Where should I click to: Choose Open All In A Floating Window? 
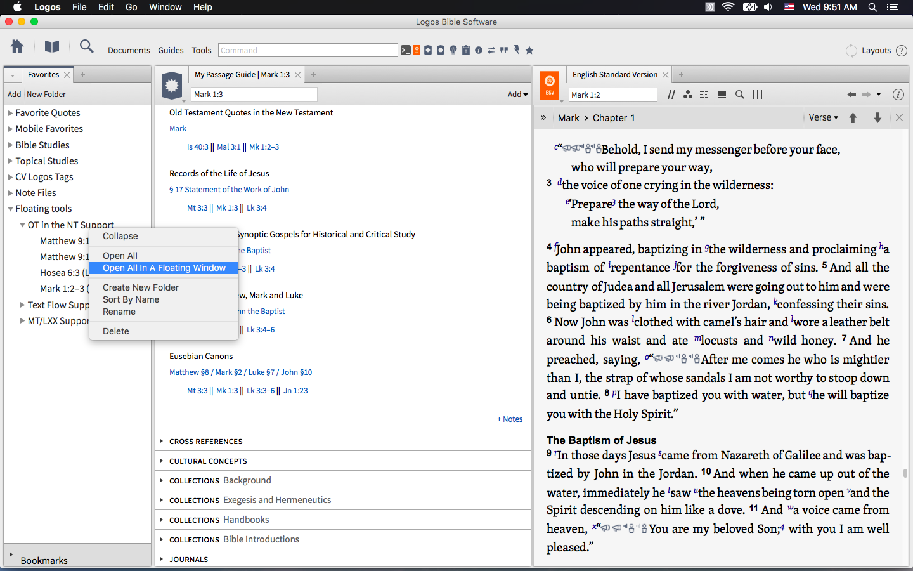[x=164, y=268]
